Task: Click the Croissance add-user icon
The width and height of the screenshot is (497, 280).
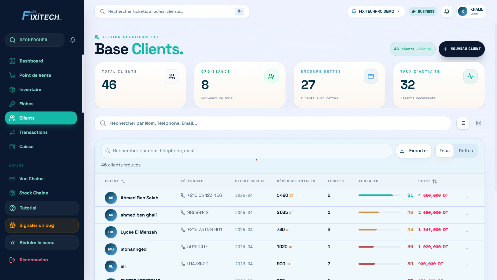Action: point(271,76)
